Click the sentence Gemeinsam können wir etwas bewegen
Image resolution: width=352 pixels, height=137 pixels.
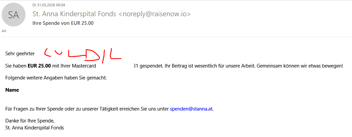(x=300, y=66)
